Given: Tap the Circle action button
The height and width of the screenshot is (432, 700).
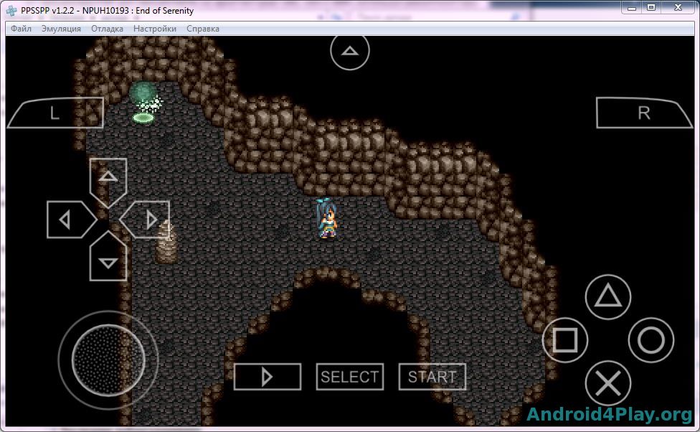Looking at the screenshot, I should click(x=651, y=340).
